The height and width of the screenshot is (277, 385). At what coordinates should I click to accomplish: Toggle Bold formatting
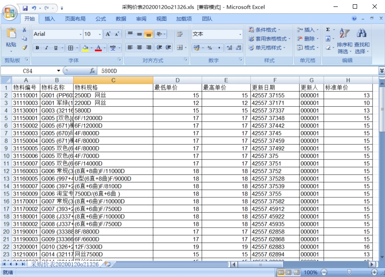pyautogui.click(x=37, y=48)
